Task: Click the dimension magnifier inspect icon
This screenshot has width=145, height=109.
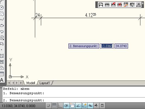Action: [x=132, y=4]
